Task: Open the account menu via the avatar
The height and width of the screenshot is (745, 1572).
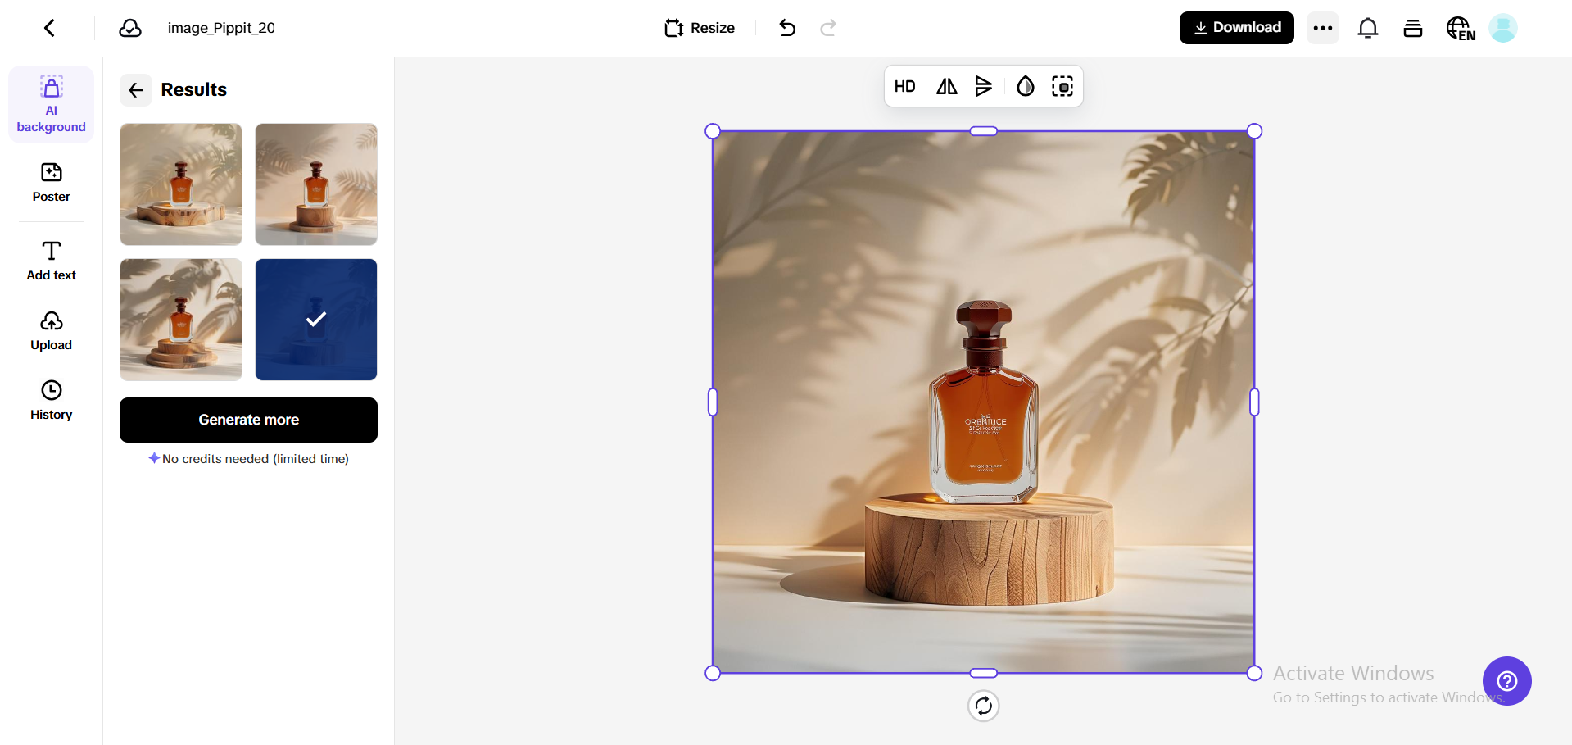Action: click(1503, 27)
